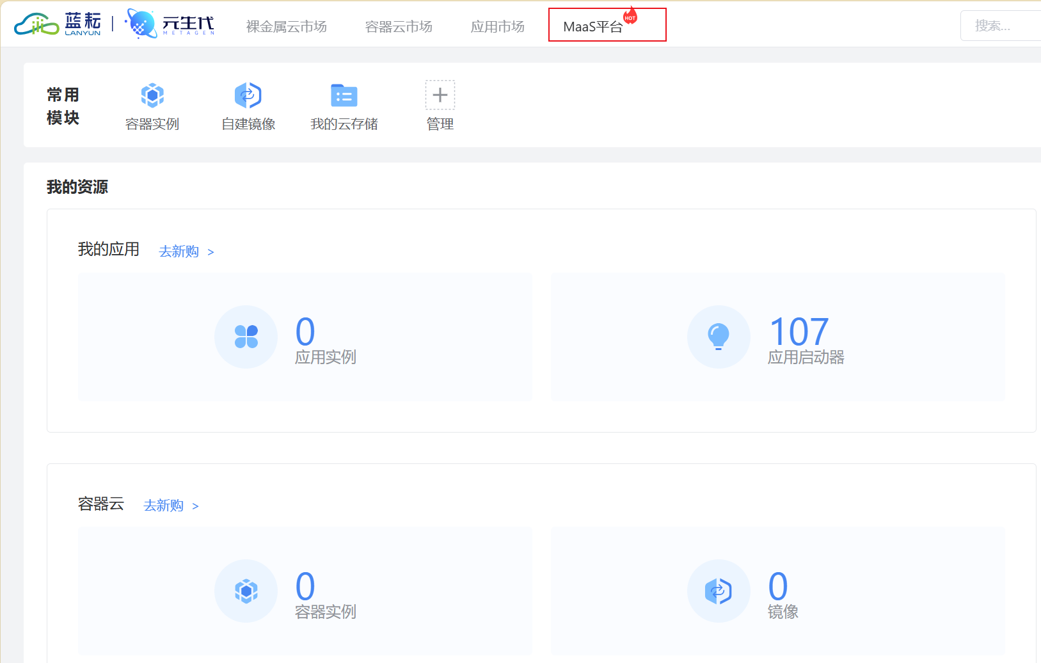Screen dimensions: 1041x663
Task: Follow 去新购 link beside 容器云
Action: (x=164, y=506)
